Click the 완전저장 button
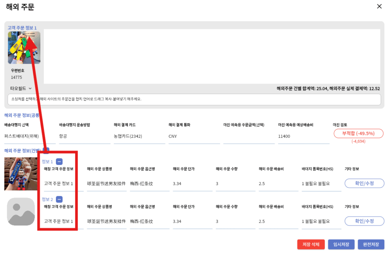This screenshot has height=254, width=390. pos(371,244)
